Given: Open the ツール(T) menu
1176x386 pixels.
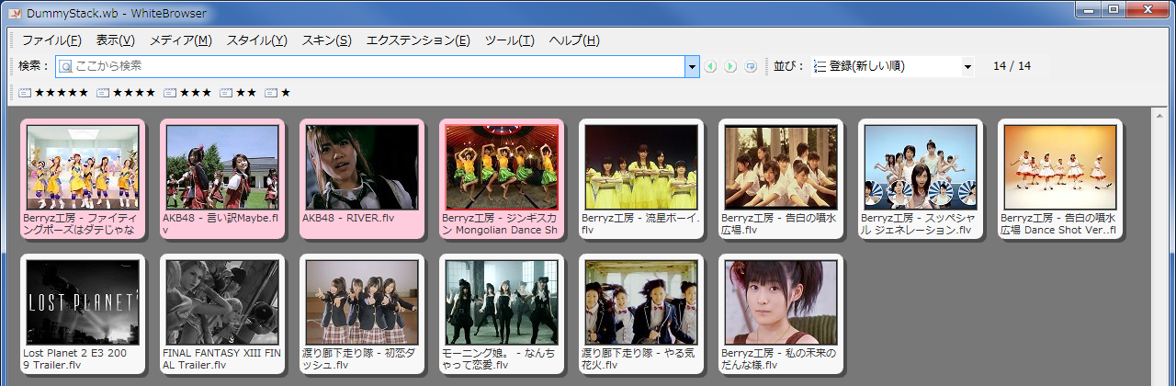Looking at the screenshot, I should point(509,40).
